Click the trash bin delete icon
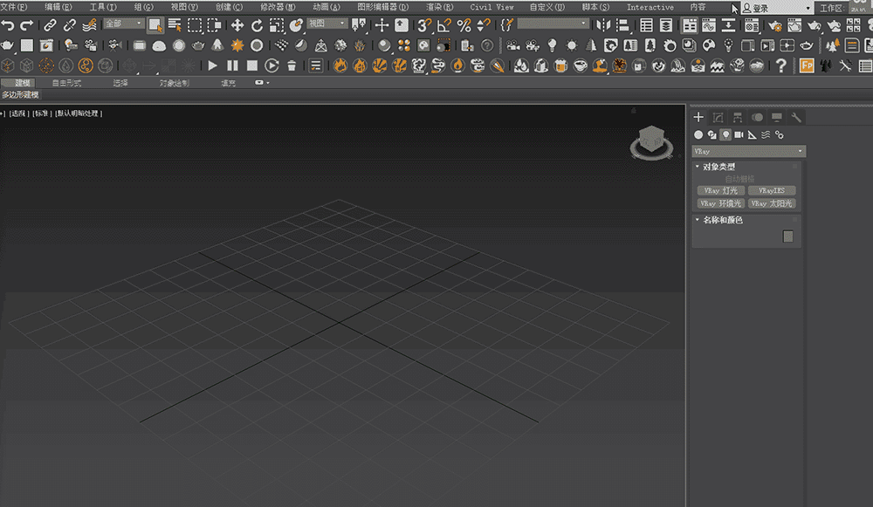The width and height of the screenshot is (873, 507). tap(292, 65)
